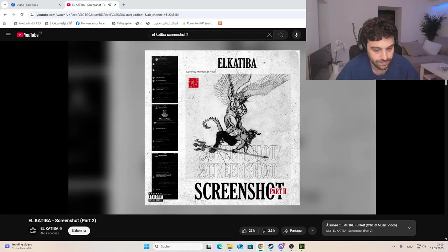Mute the tab via speaker icon
This screenshot has height=252, width=448.
[110, 5]
